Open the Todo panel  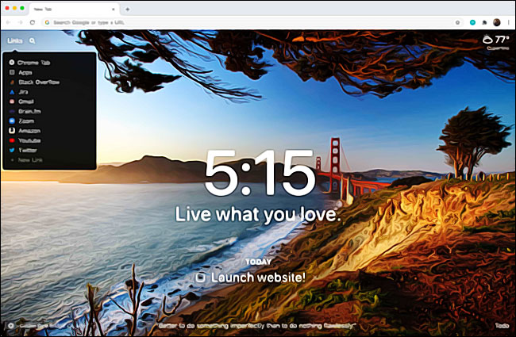coord(503,325)
